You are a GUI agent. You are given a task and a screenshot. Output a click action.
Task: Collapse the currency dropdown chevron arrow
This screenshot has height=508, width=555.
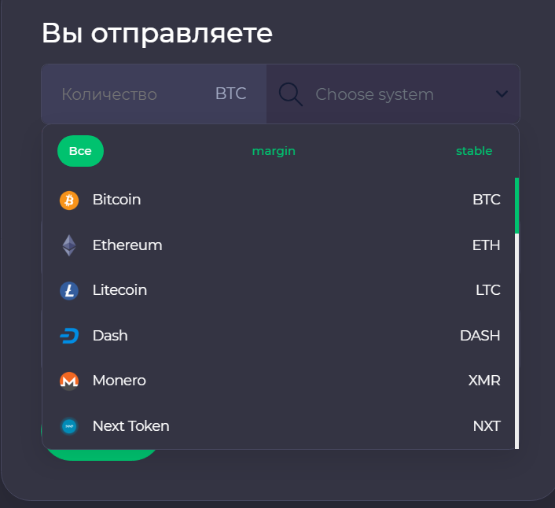tap(502, 94)
